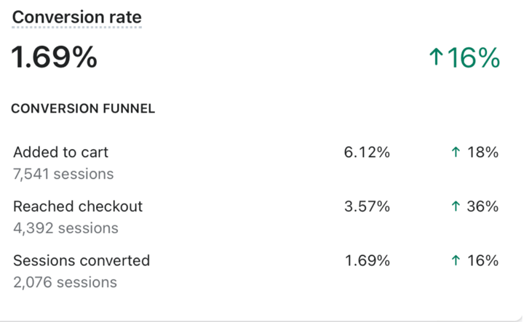This screenshot has height=322, width=524.
Task: Click the 6.12% added to cart rate
Action: [x=367, y=153]
